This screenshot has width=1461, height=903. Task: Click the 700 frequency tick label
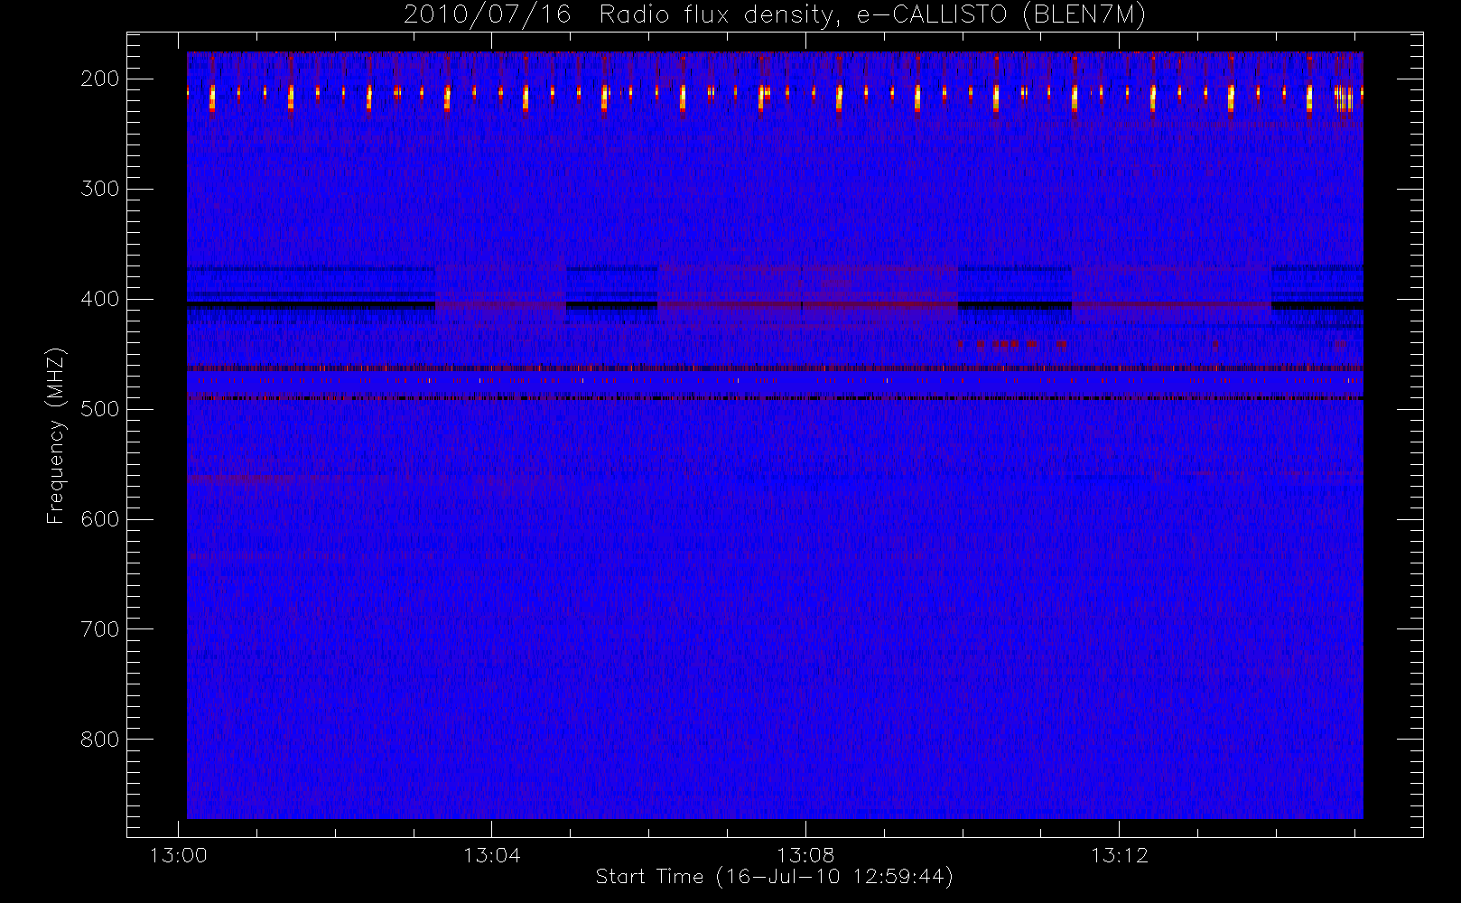click(100, 629)
